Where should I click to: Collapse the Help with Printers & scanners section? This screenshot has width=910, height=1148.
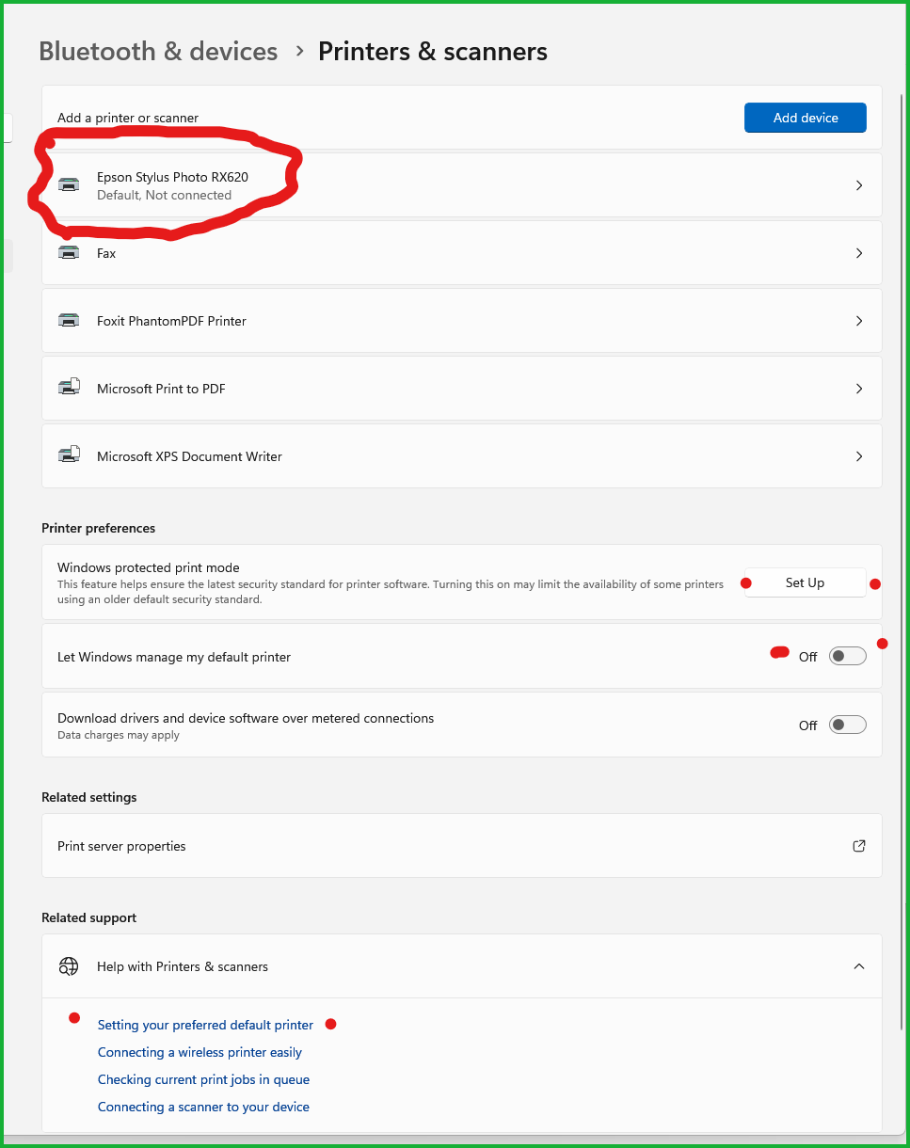[859, 966]
